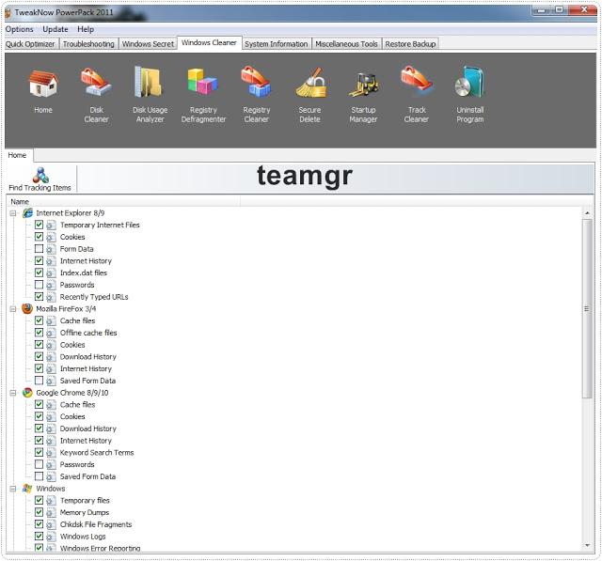Viewport: 602px width, 561px height.
Task: Minimize the TweakNow PowerPack window
Action: (x=542, y=10)
